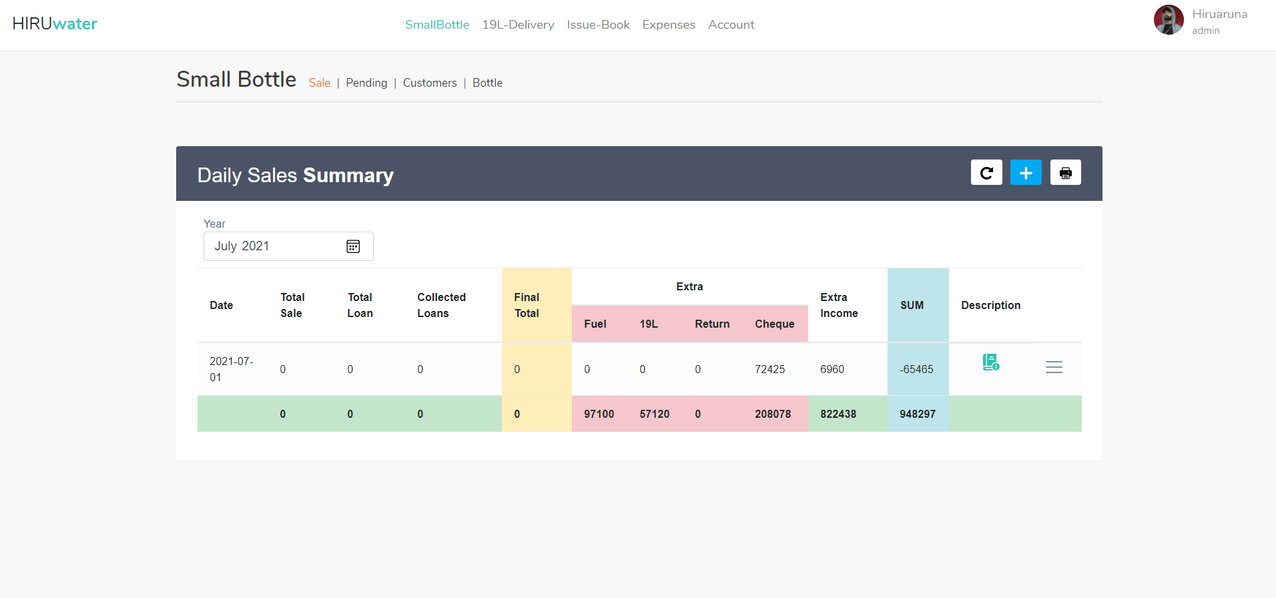Switch to the Customers sub-tab
Viewport: 1276px width, 598px height.
(x=430, y=83)
